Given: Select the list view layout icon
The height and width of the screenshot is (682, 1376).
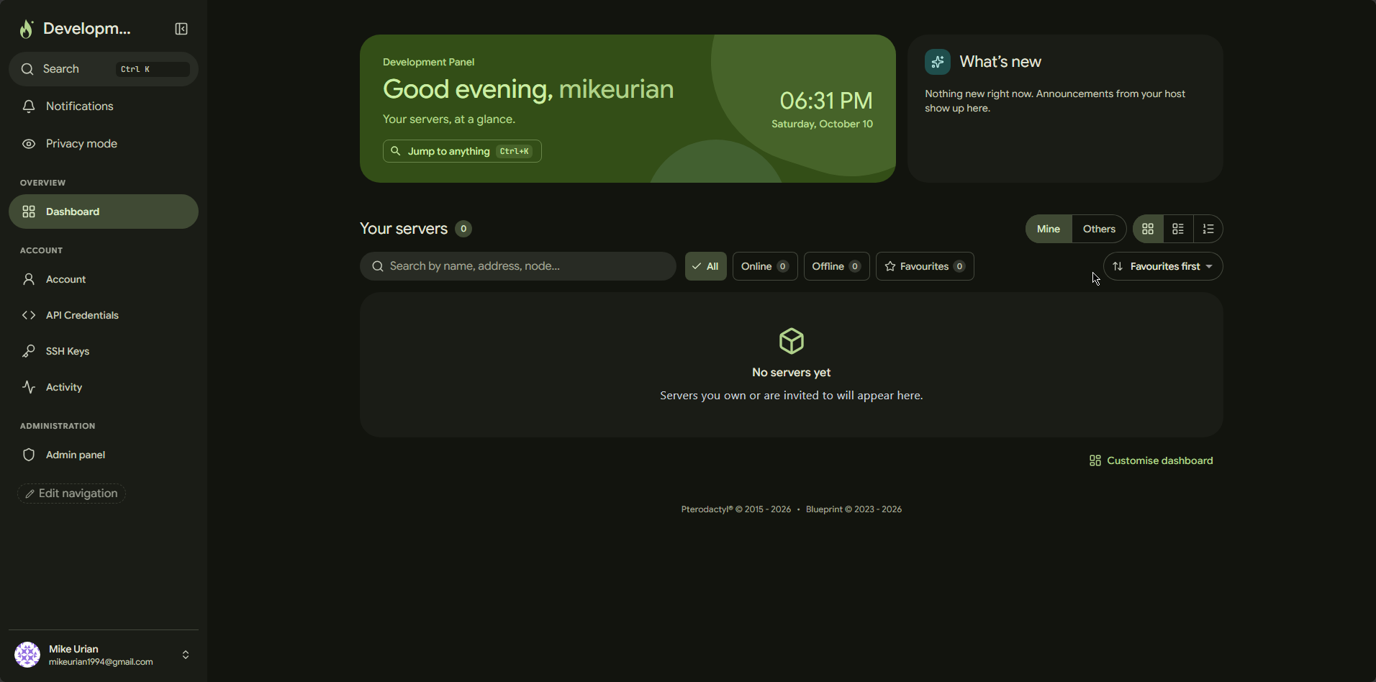Looking at the screenshot, I should pos(1208,229).
